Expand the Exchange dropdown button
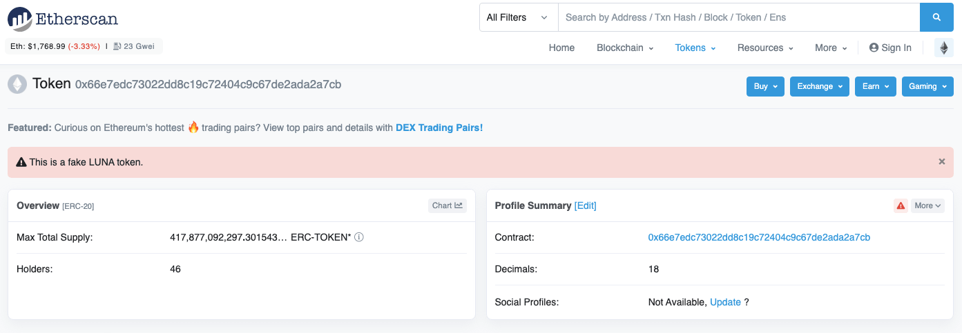Image resolution: width=962 pixels, height=333 pixels. point(819,86)
